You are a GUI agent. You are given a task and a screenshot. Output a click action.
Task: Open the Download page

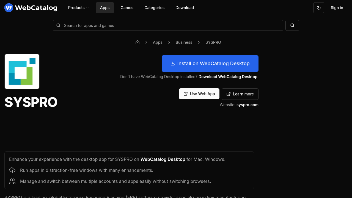pos(185,8)
